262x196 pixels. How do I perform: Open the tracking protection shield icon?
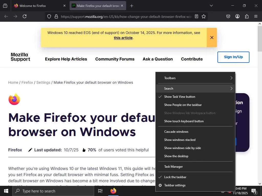pos(49,16)
